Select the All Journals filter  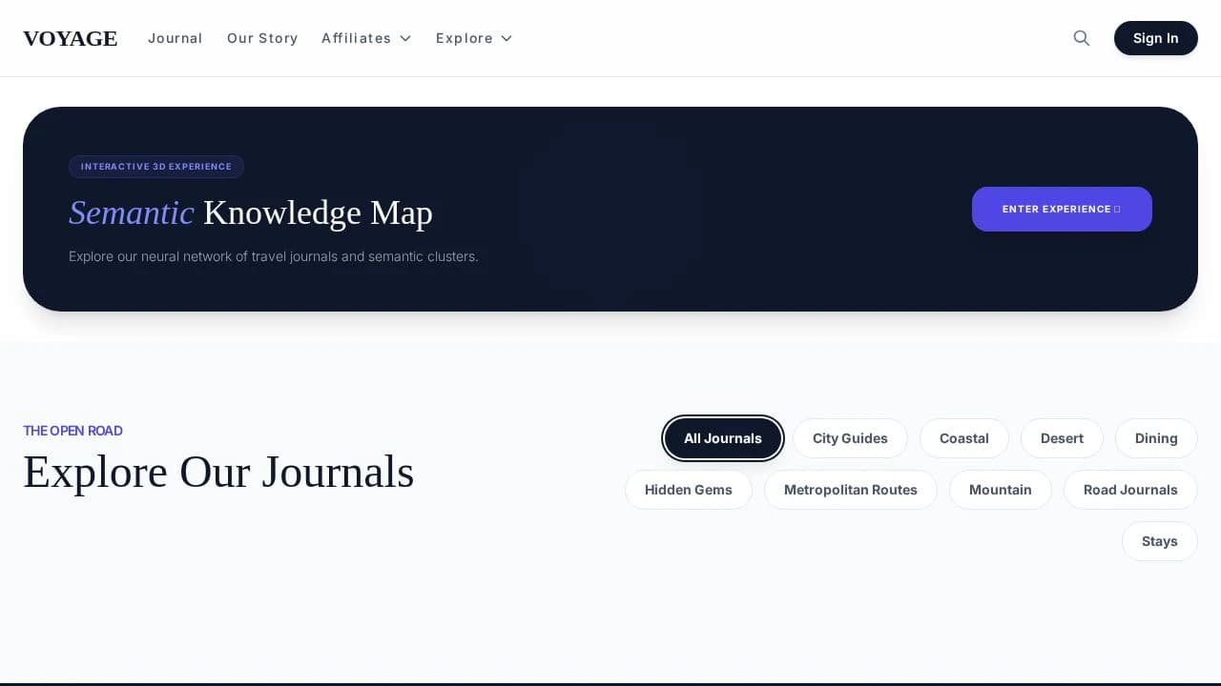(722, 438)
